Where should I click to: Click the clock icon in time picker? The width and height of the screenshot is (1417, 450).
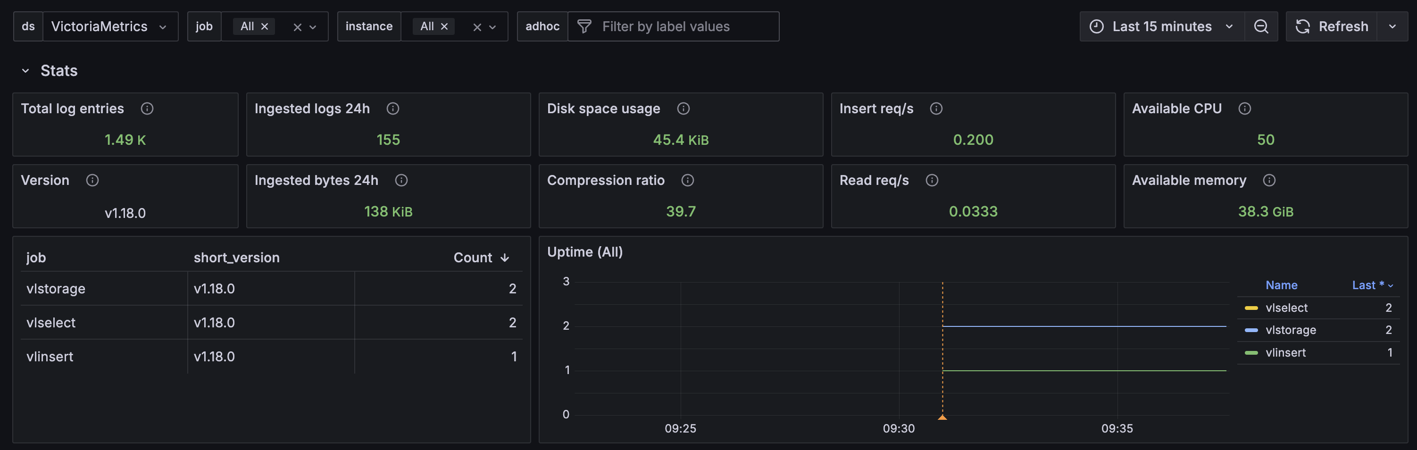click(1096, 26)
